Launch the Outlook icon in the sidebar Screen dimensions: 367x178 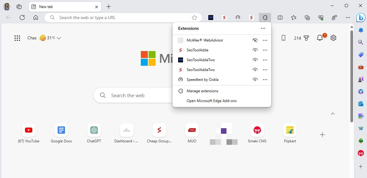coord(361,104)
